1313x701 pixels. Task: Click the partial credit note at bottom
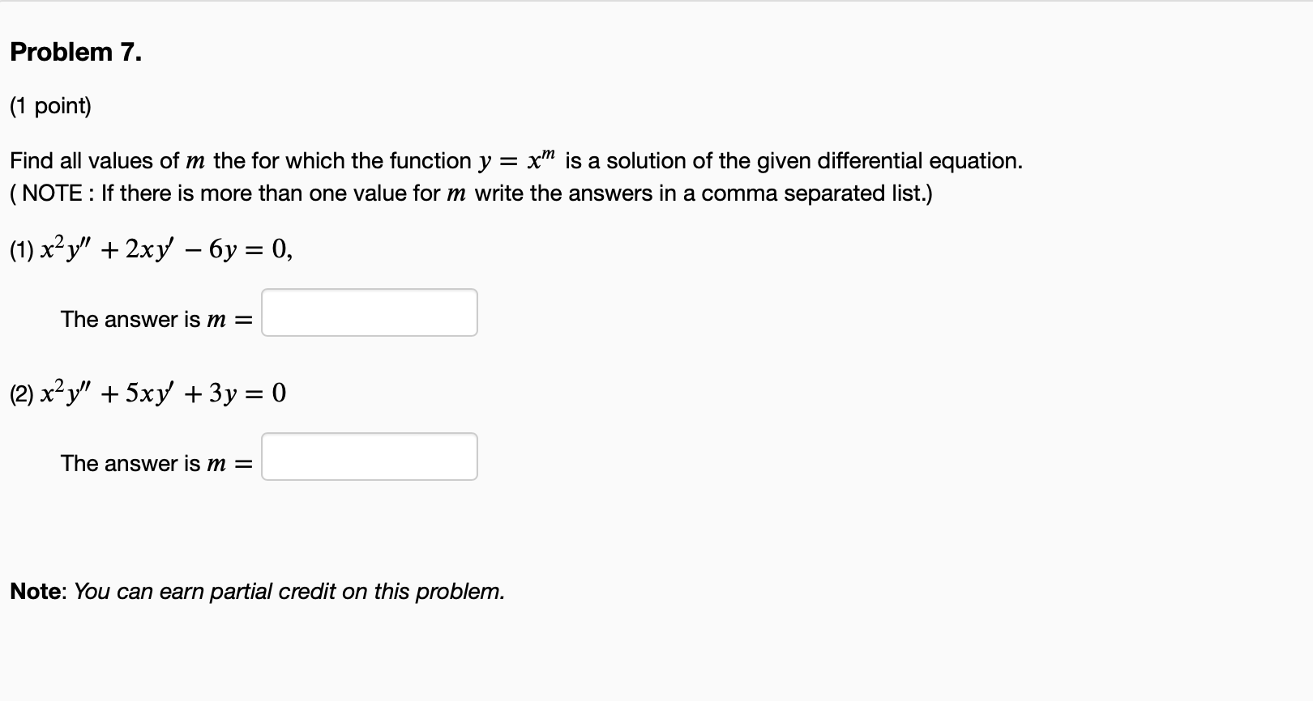coord(258,592)
